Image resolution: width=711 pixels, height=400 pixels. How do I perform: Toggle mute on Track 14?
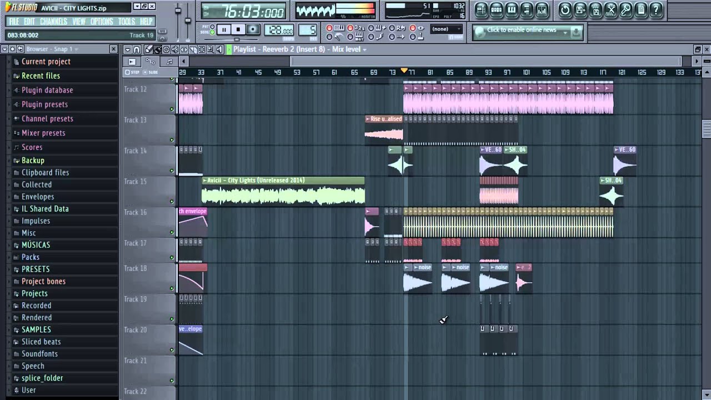point(172,171)
